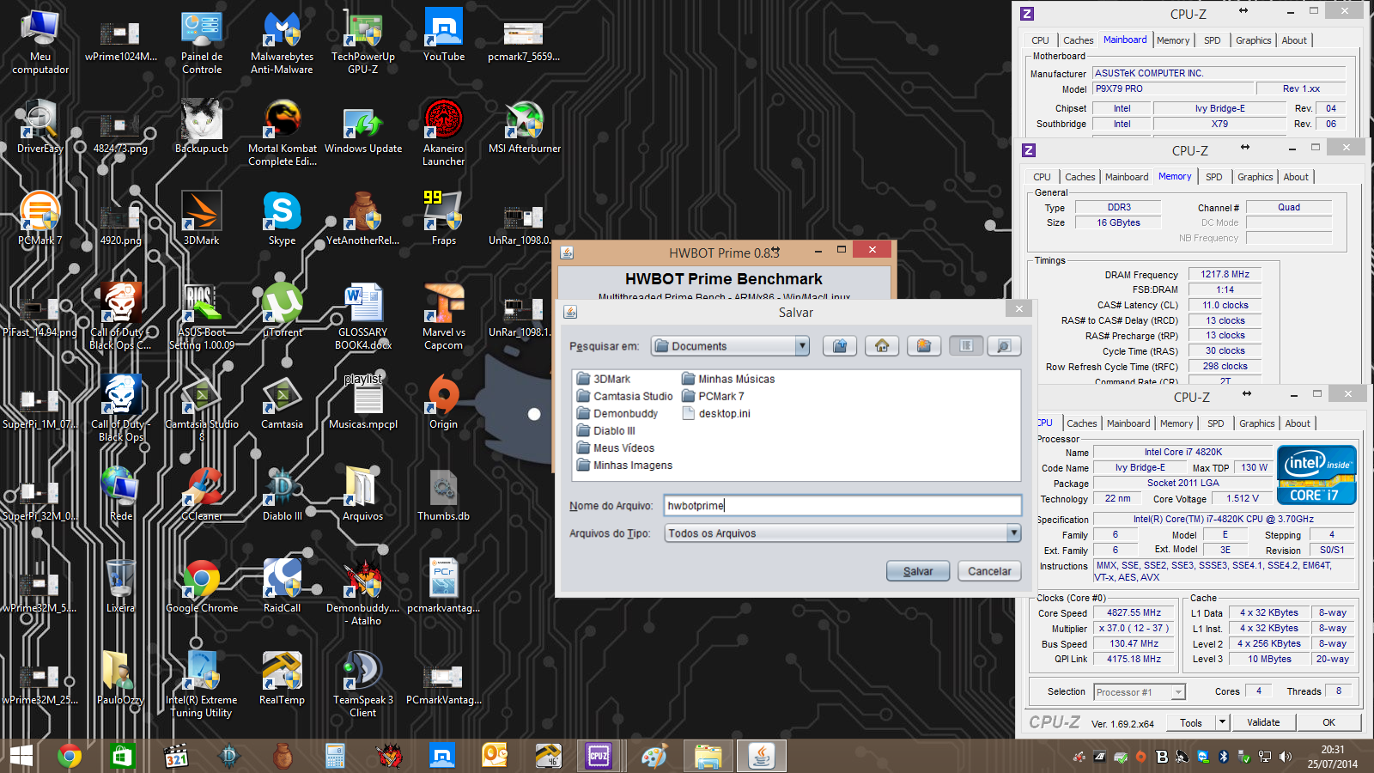Open File Explorer from taskbar
This screenshot has width=1374, height=773.
click(x=708, y=756)
